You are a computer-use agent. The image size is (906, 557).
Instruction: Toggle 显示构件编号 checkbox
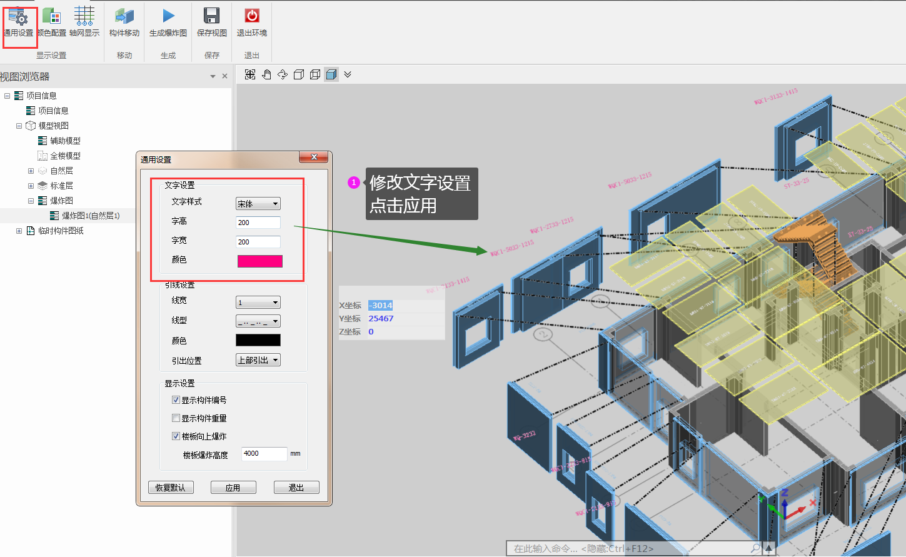176,400
